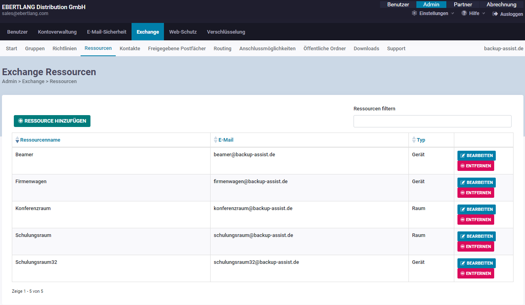The image size is (525, 305).
Task: Open the Abrechnung top section
Action: pyautogui.click(x=501, y=5)
